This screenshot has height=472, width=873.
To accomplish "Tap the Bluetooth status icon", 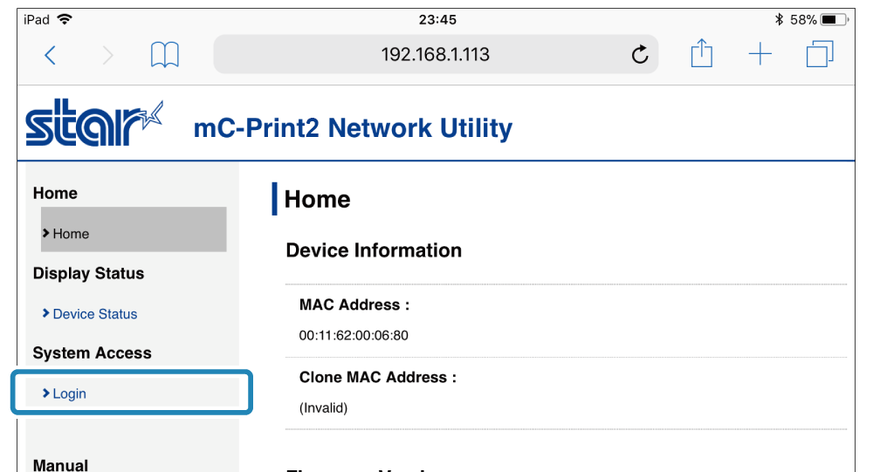I will point(779,19).
